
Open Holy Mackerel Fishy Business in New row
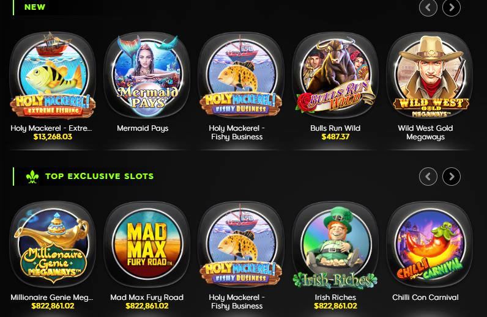click(241, 75)
